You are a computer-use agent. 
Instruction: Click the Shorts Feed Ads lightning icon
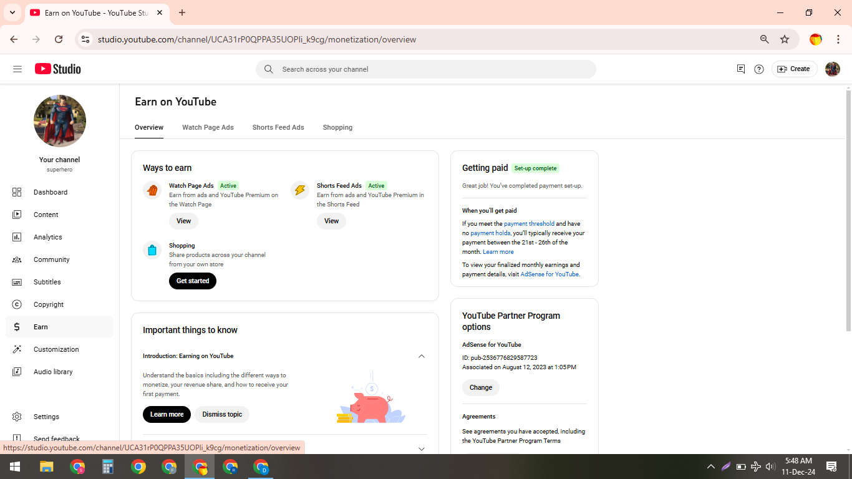point(300,190)
